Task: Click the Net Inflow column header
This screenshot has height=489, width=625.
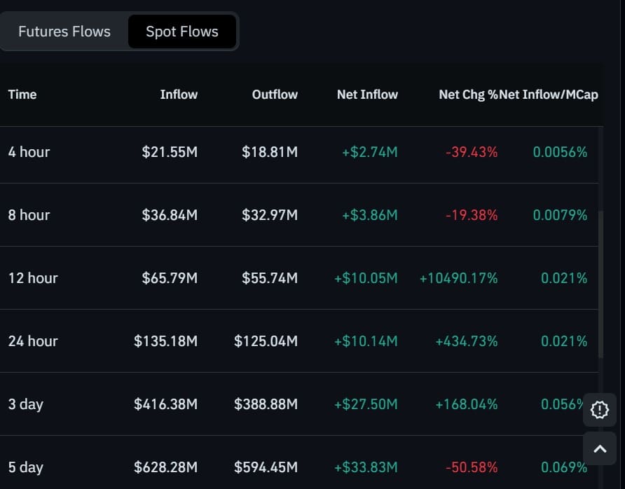Action: pos(367,95)
